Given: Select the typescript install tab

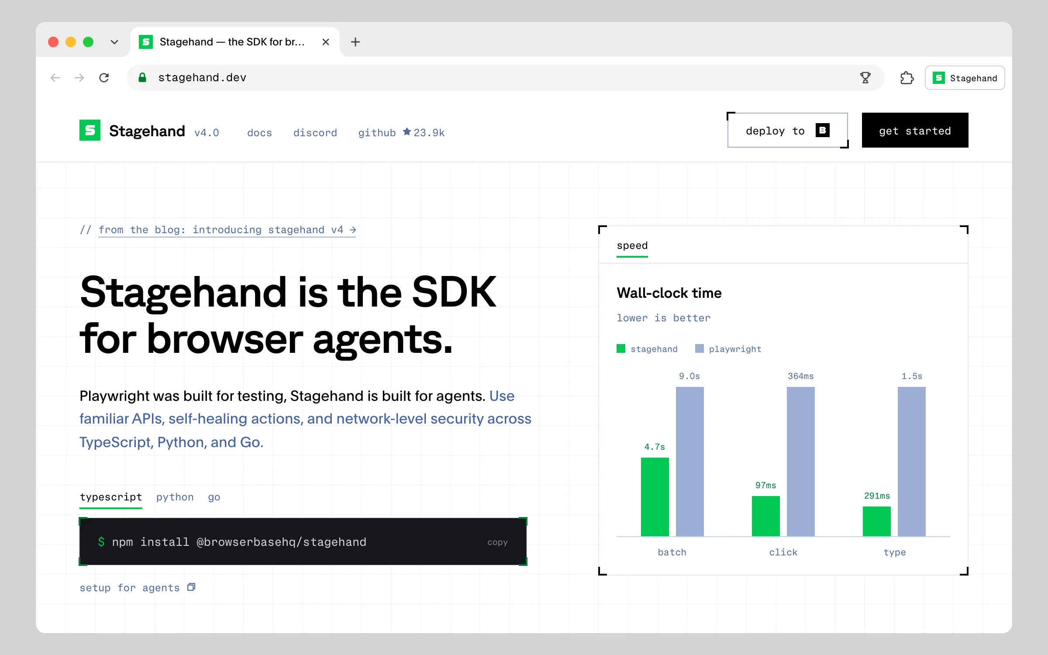Looking at the screenshot, I should [111, 497].
